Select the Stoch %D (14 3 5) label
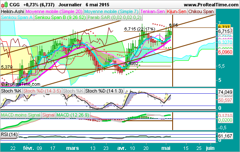Screen dimensions: 240x152 coord(42,91)
